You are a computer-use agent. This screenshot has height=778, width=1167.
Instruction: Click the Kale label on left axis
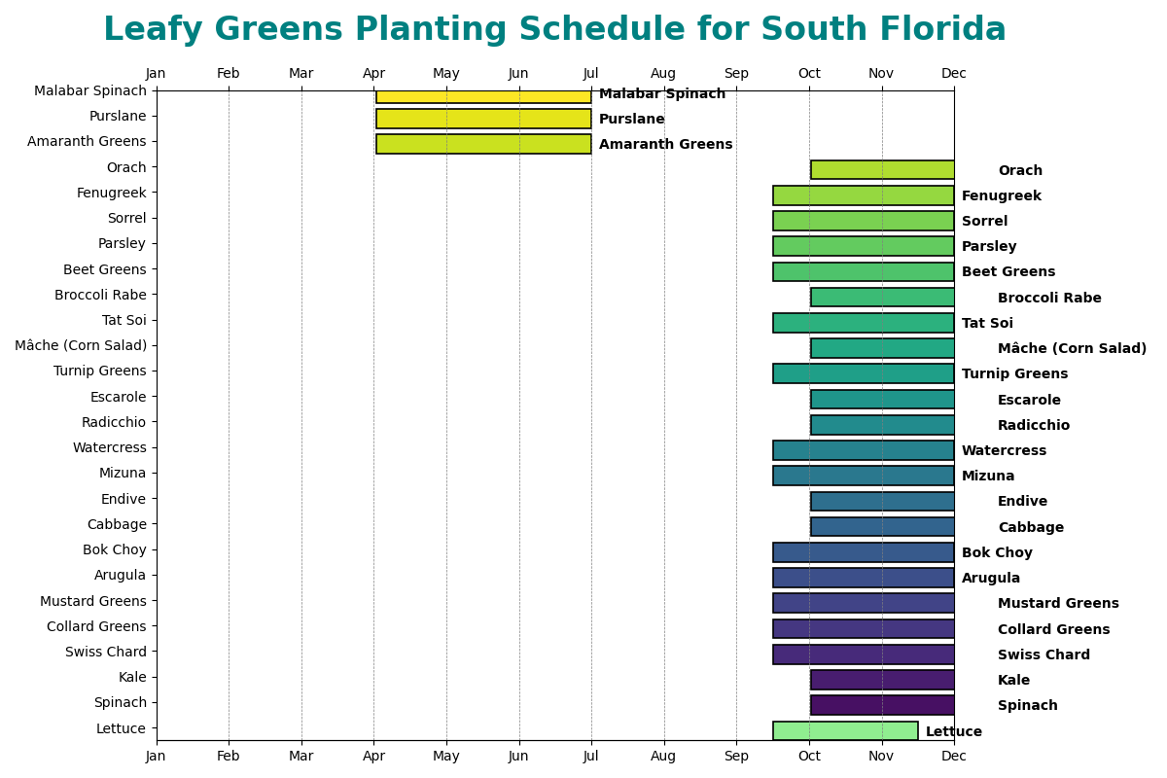point(132,677)
